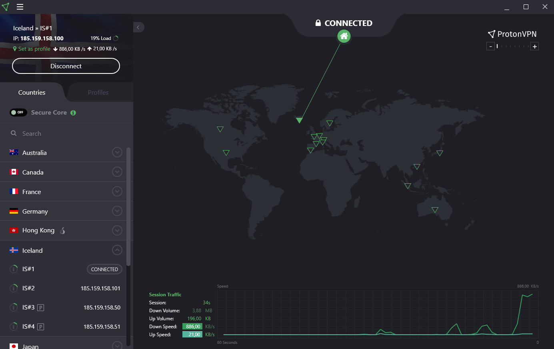Click the Session Traffic heading
This screenshot has width=554, height=349.
pyautogui.click(x=165, y=294)
